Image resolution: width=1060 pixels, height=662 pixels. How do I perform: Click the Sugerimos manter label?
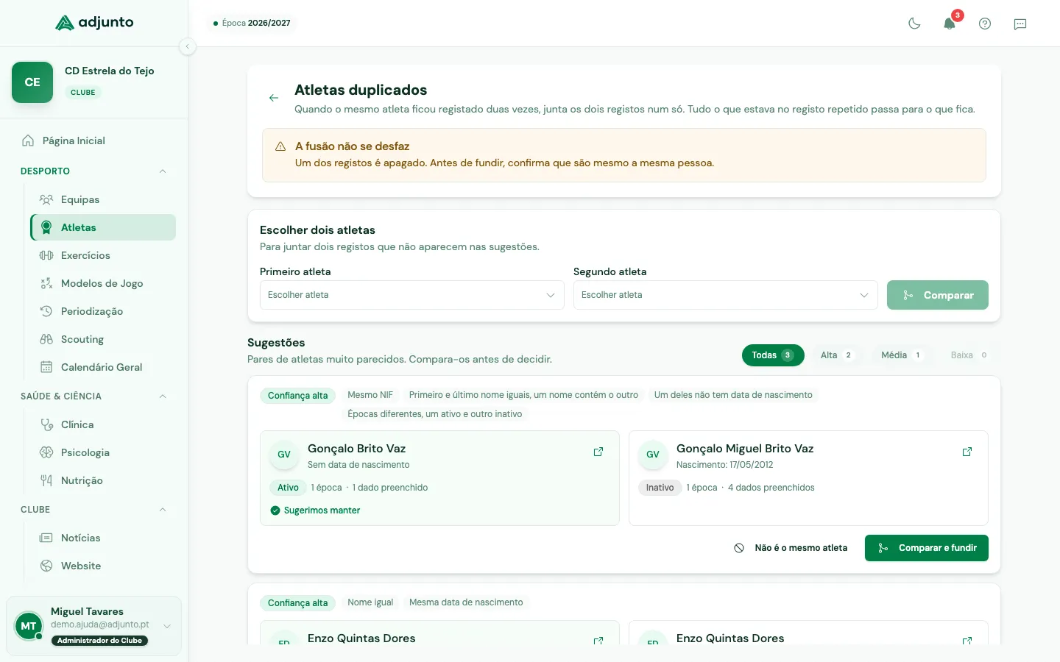point(315,510)
